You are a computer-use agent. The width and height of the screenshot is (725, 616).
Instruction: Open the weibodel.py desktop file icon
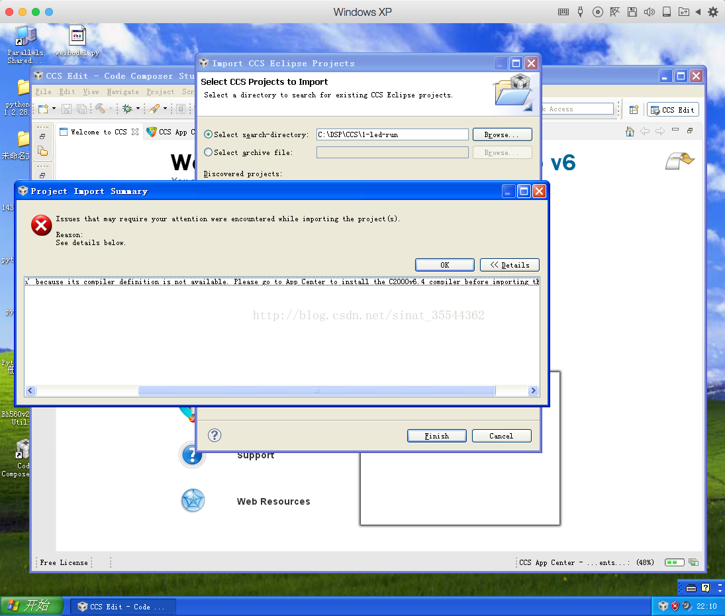click(77, 40)
